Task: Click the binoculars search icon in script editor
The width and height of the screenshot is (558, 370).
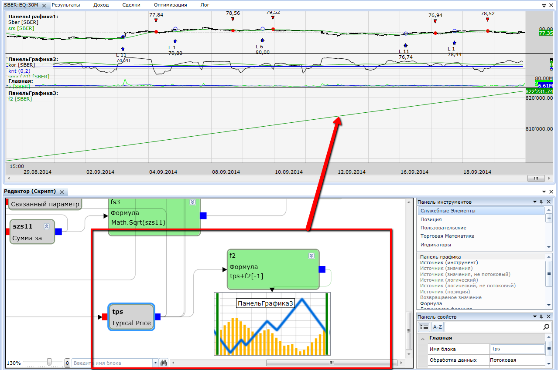Action: [164, 363]
